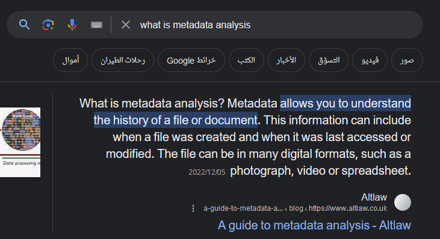The width and height of the screenshot is (440, 239).
Task: Click into the search text field
Action: point(278,25)
